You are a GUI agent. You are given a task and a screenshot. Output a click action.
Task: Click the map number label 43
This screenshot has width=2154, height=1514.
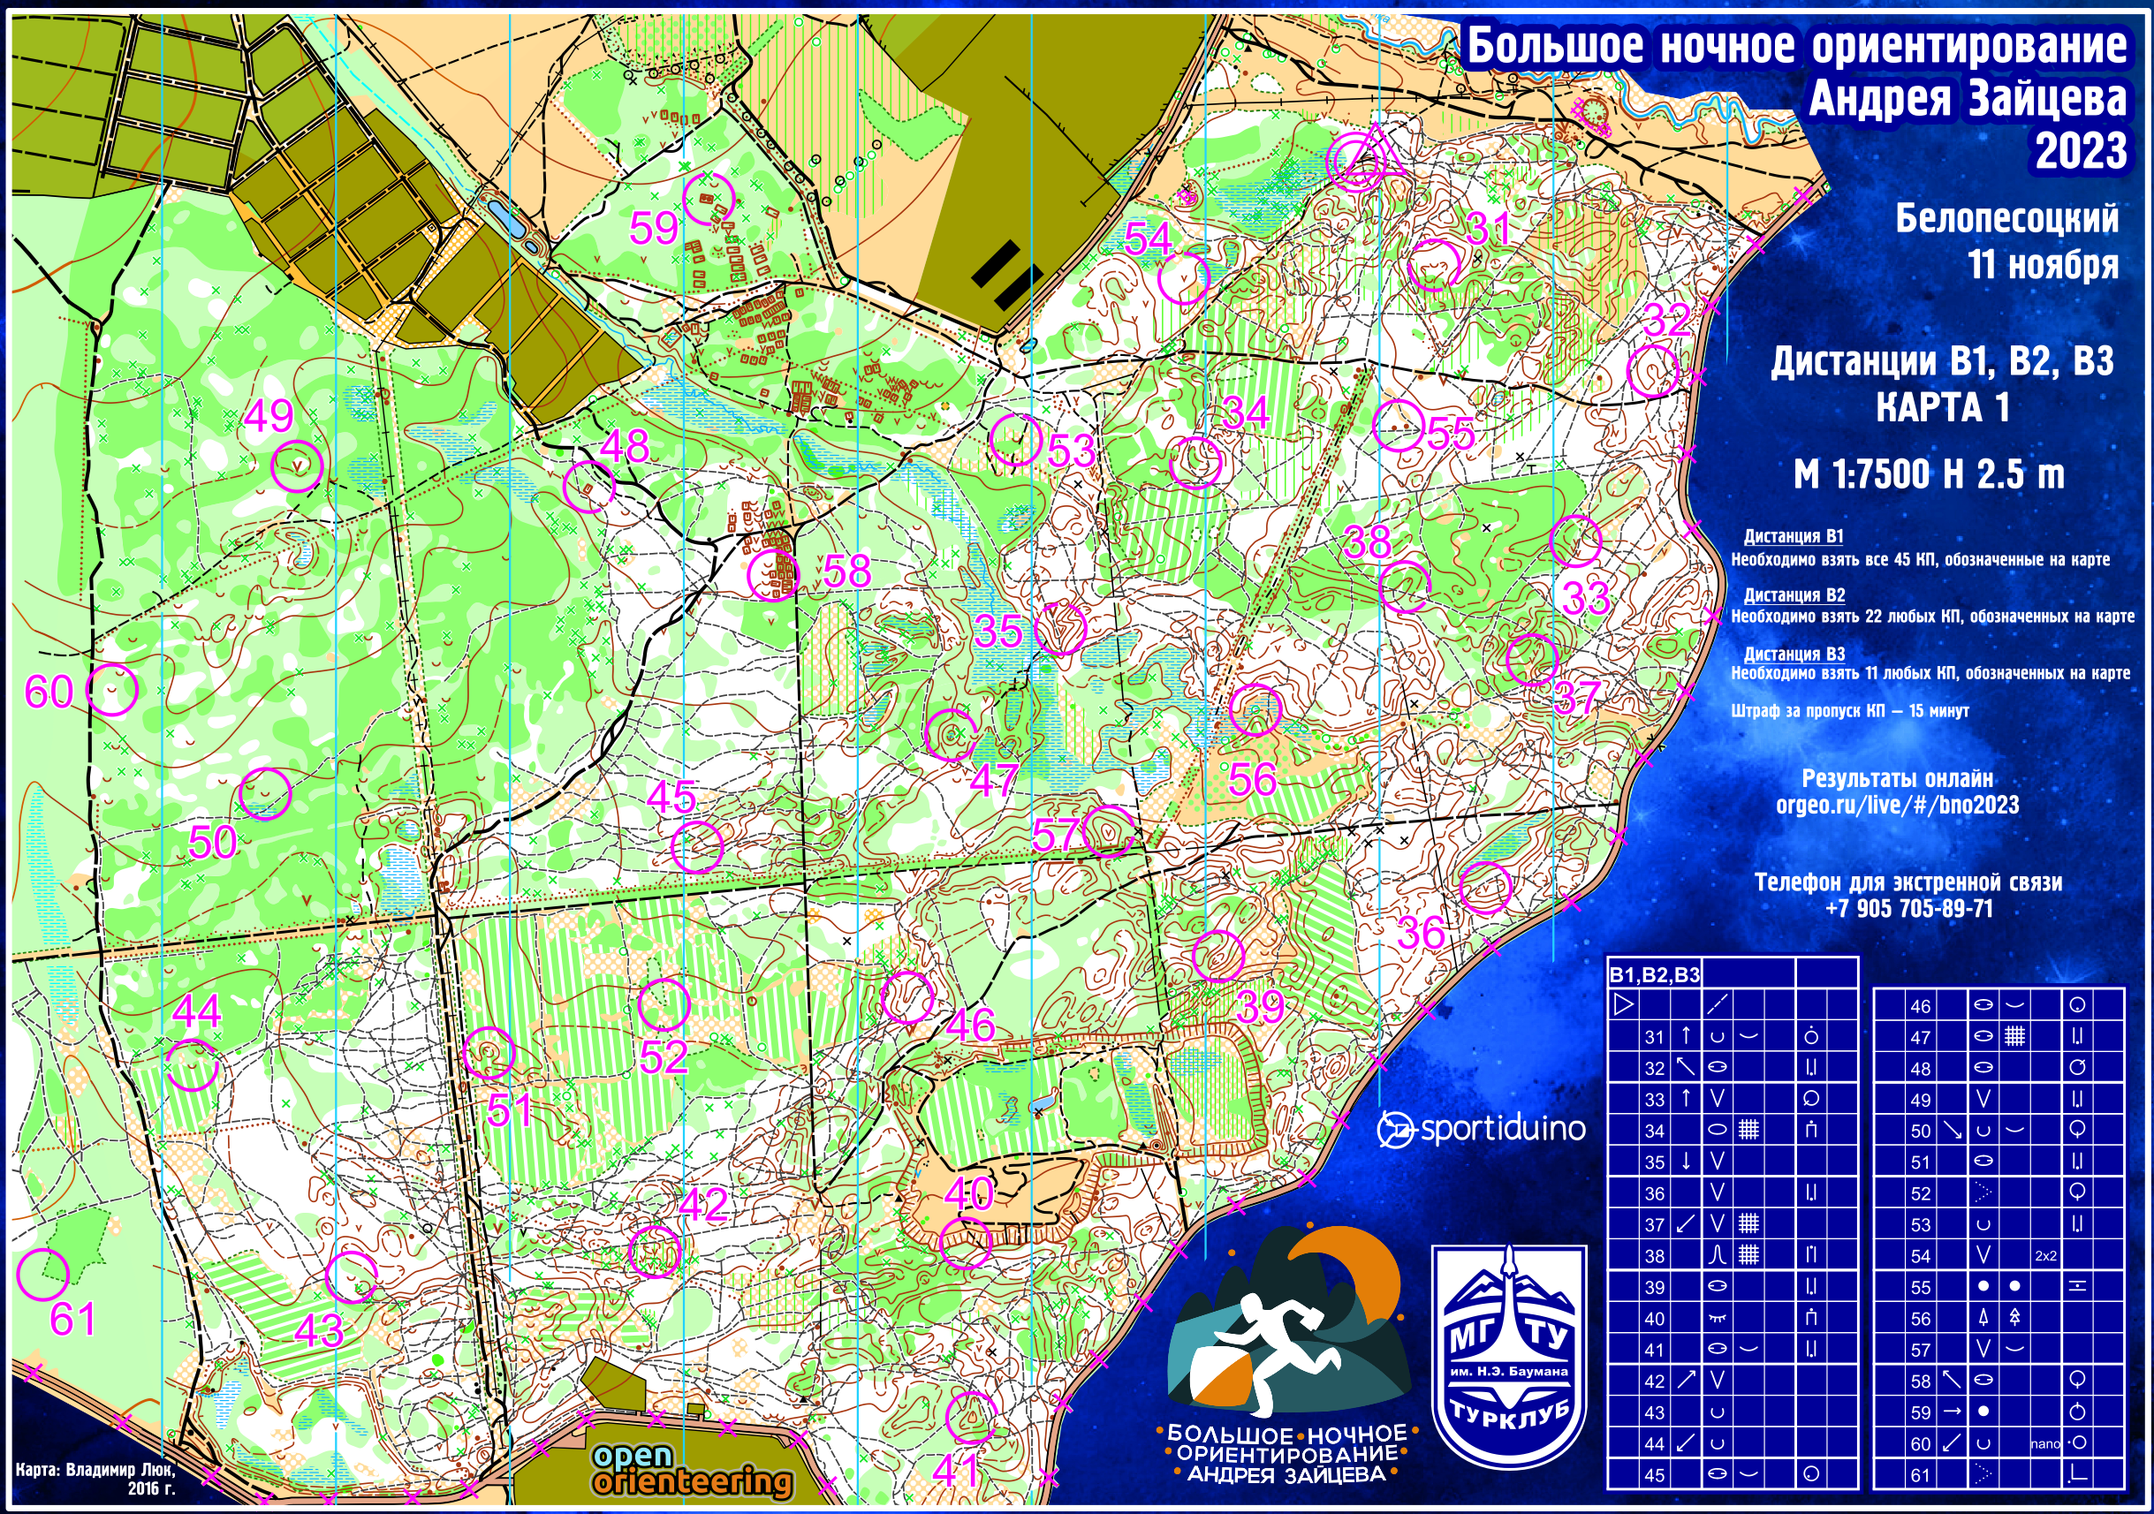(x=319, y=1330)
